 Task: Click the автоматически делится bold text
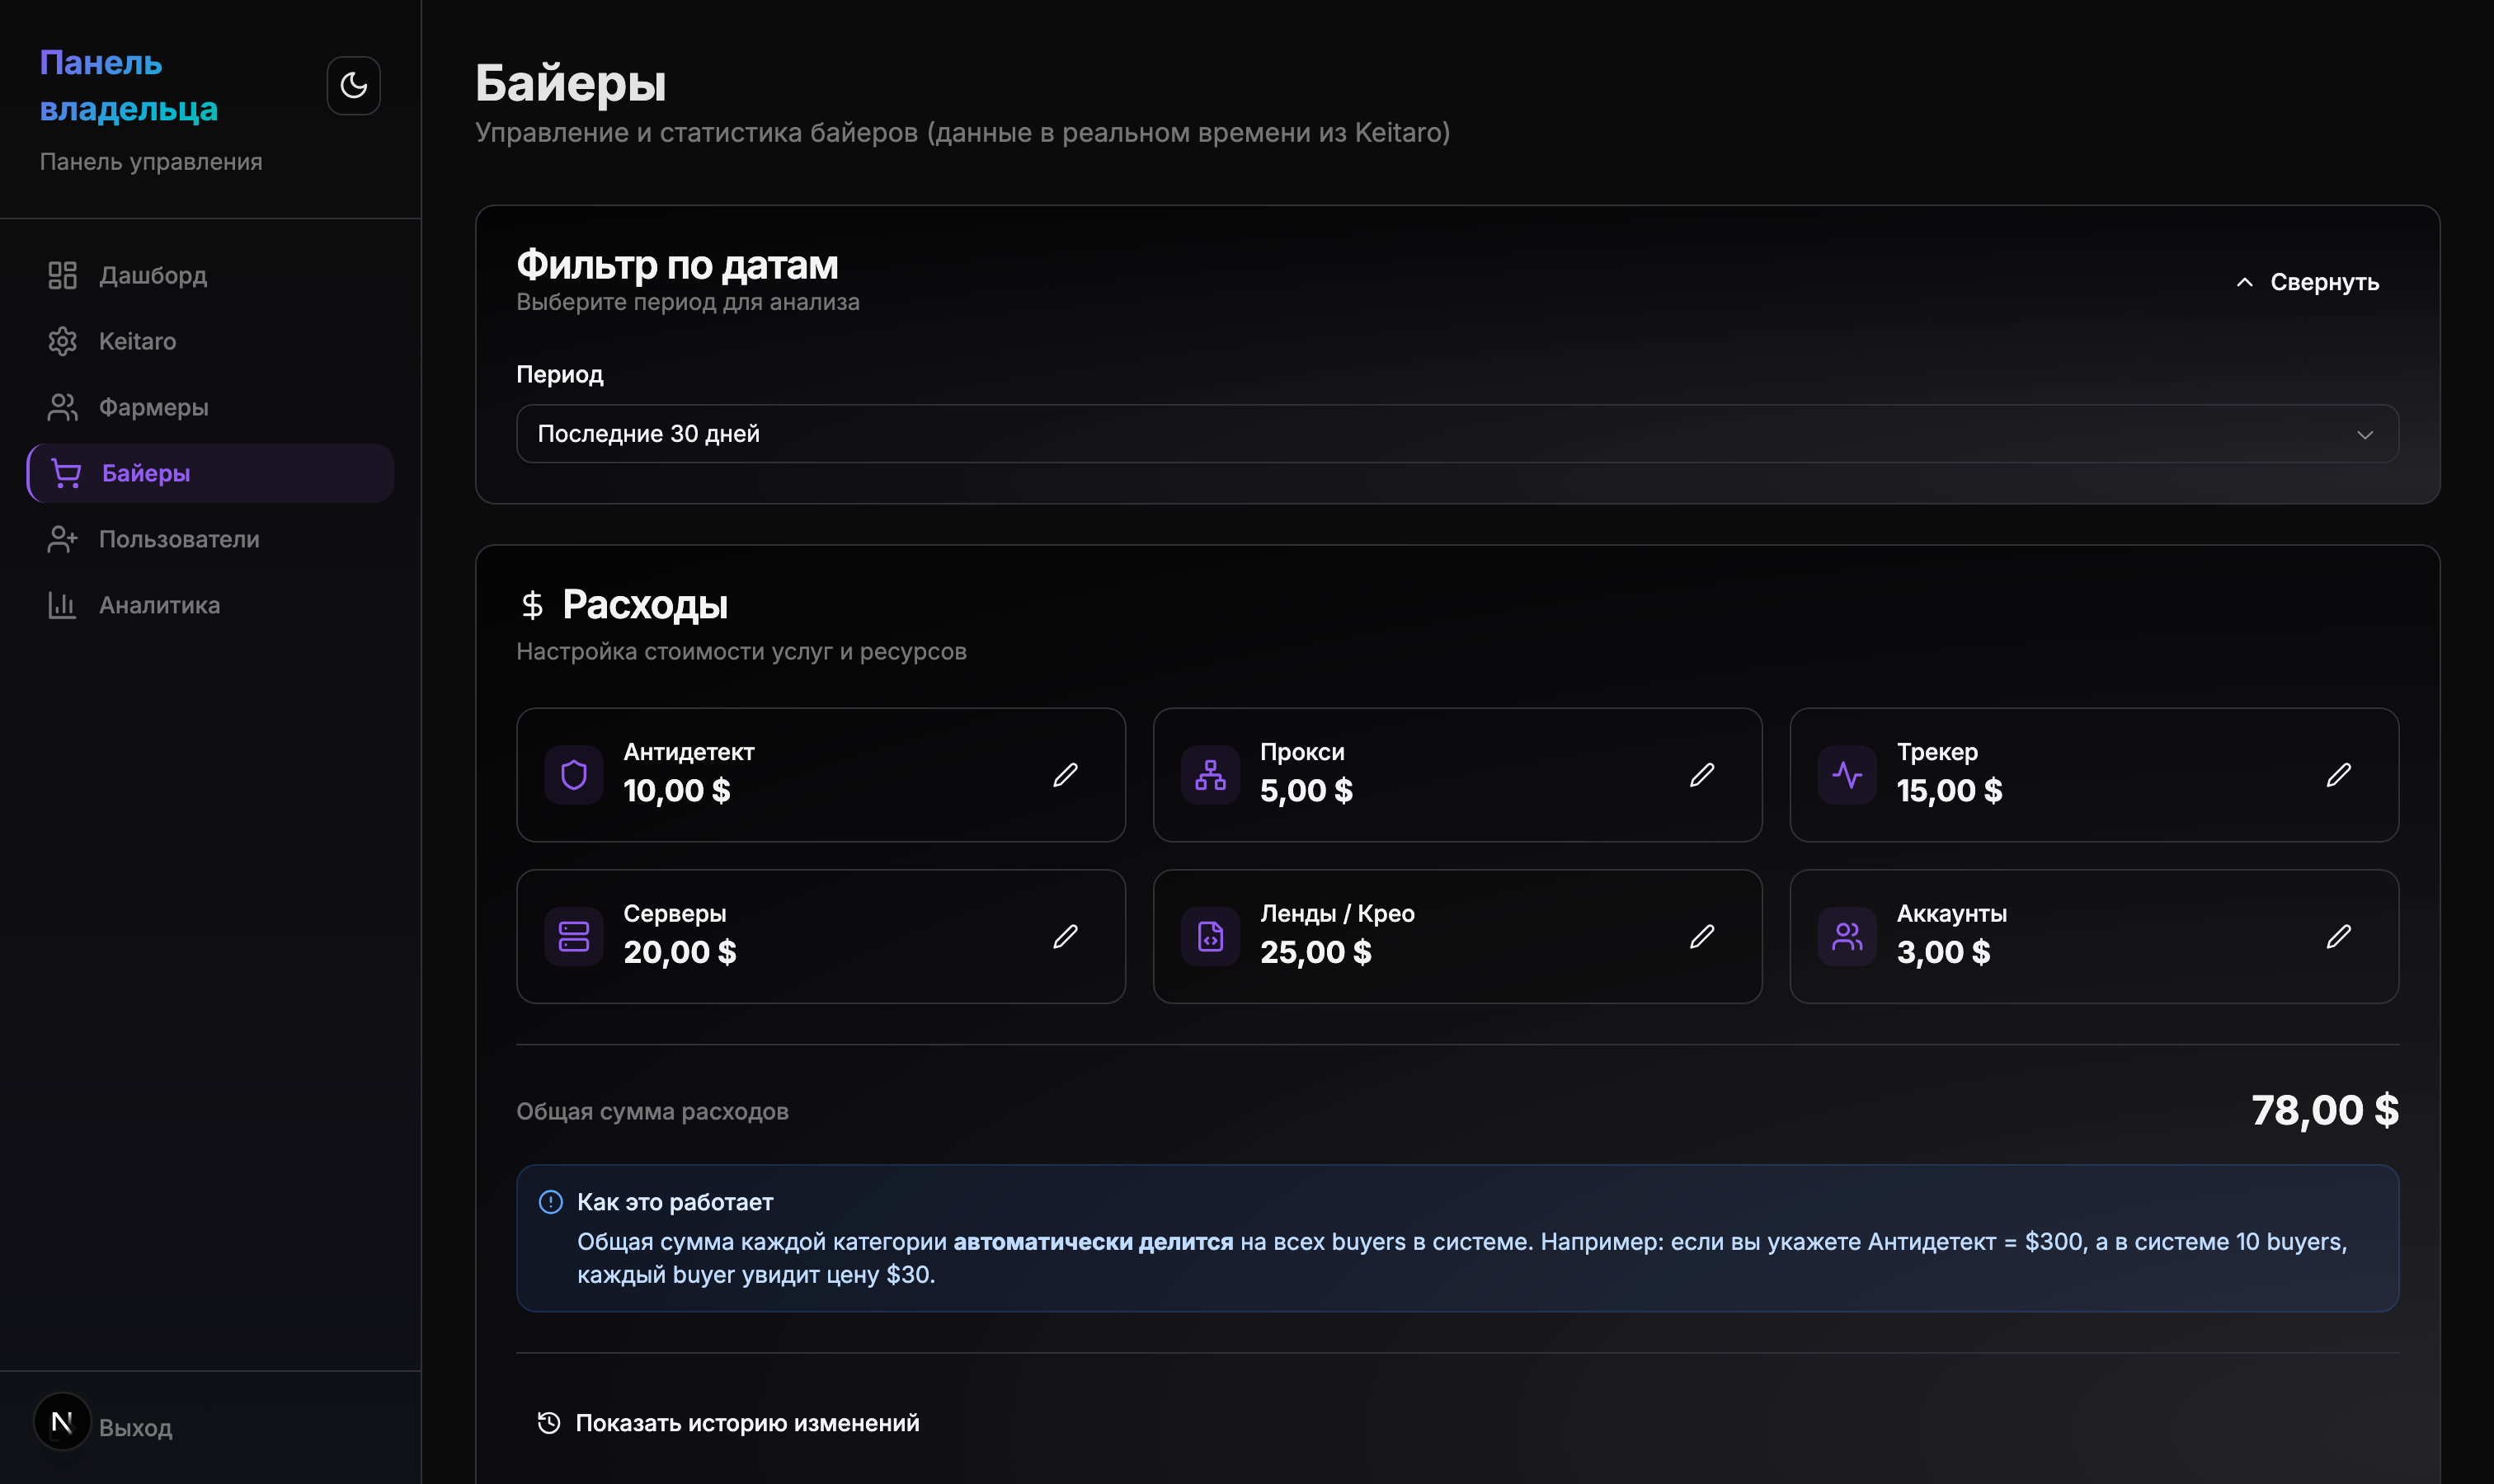[x=1094, y=1242]
